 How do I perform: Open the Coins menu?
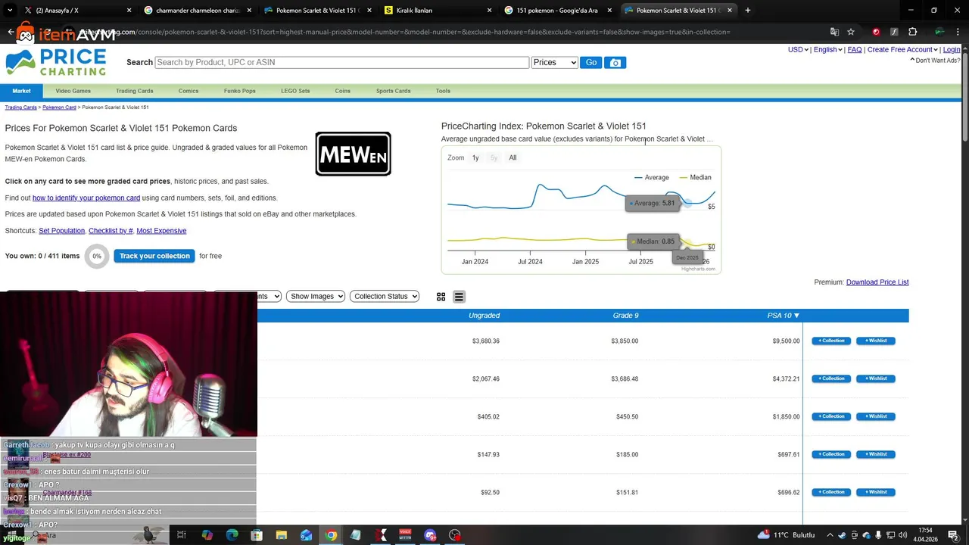(343, 91)
